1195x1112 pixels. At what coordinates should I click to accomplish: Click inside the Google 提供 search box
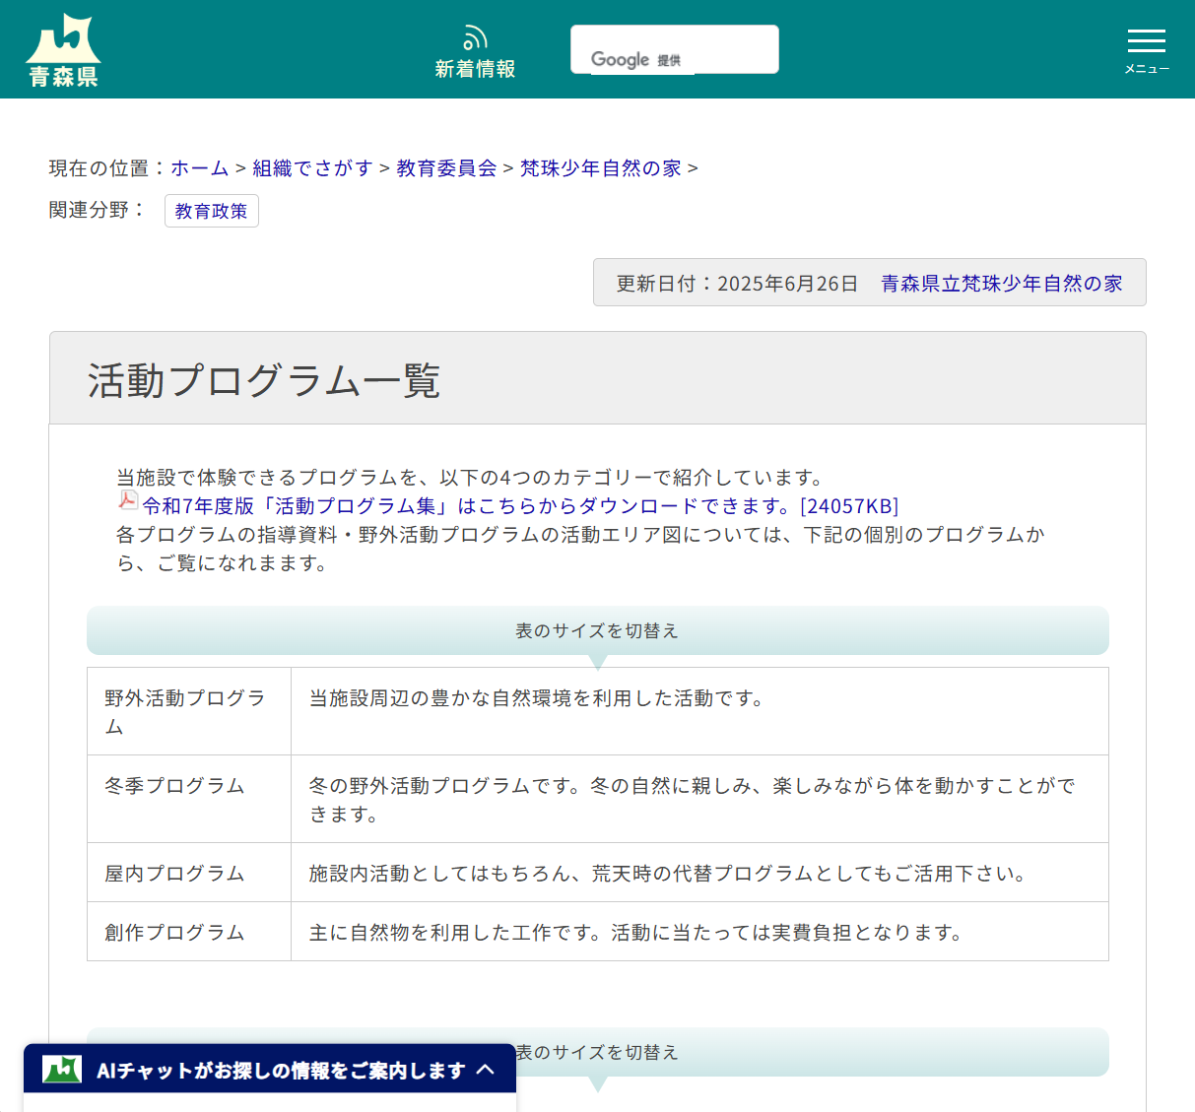point(674,48)
